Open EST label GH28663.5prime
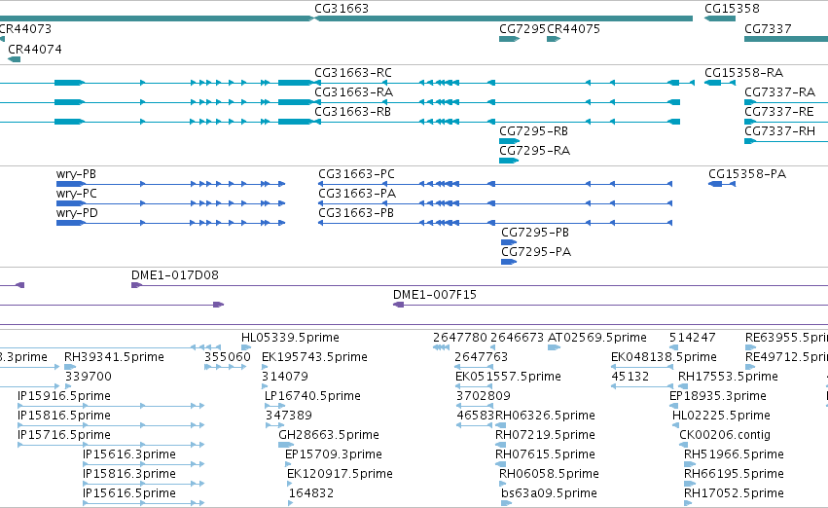Screen dimensions: 828x508 (329, 435)
